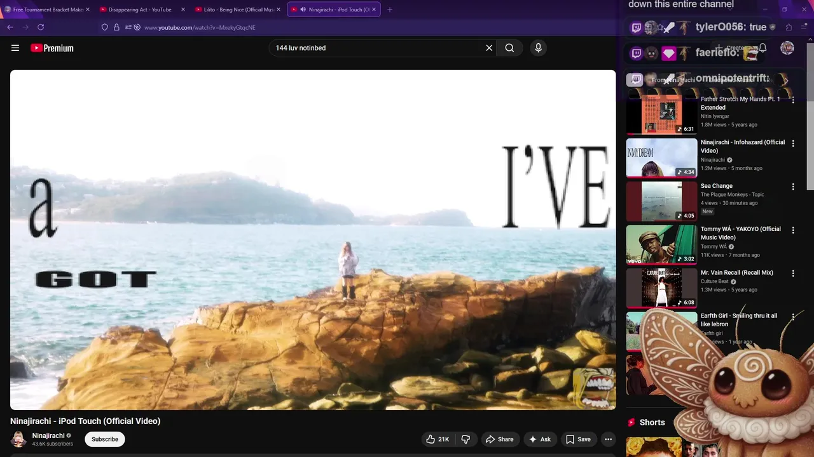Screen dimensions: 814x457
Task: Visit Tommy WÁ channel name
Action: pos(714,246)
